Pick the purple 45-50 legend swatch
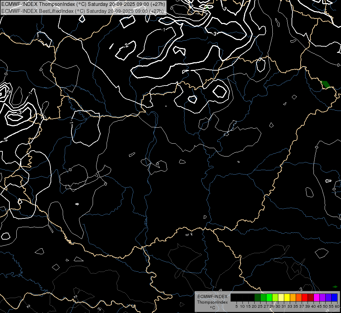 tap(323, 297)
